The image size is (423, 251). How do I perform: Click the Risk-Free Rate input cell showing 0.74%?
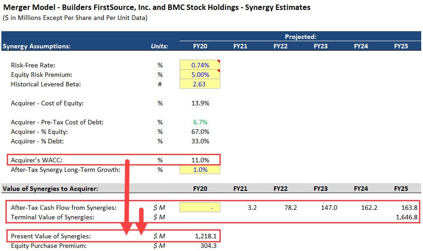[x=200, y=65]
